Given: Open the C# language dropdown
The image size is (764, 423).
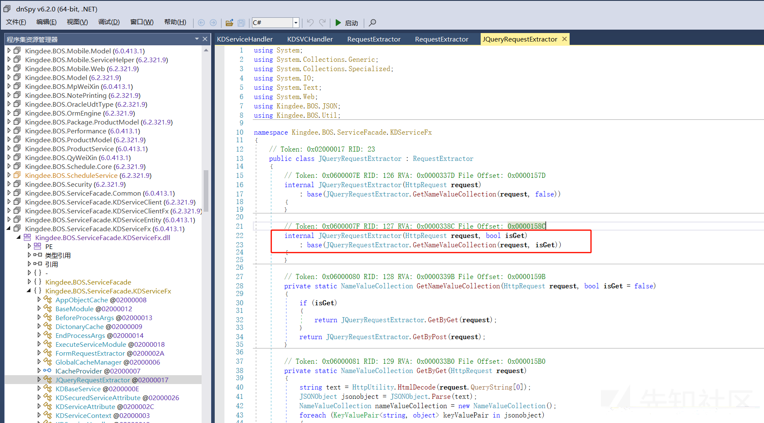Looking at the screenshot, I should click(296, 22).
